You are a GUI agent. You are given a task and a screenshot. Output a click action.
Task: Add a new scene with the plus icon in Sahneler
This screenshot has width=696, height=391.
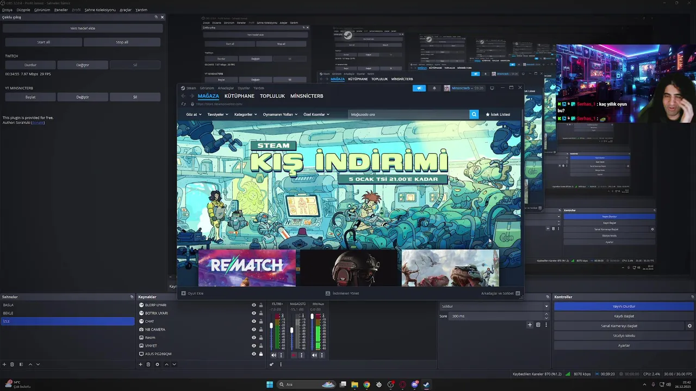[x=4, y=364]
